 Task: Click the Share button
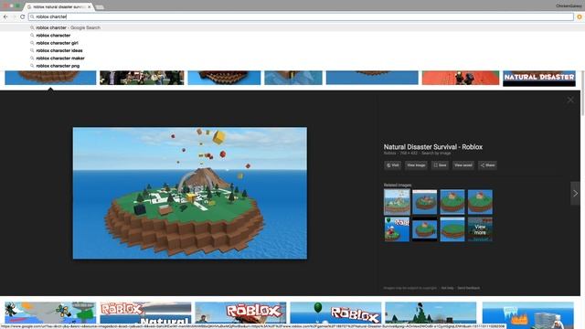tap(487, 165)
